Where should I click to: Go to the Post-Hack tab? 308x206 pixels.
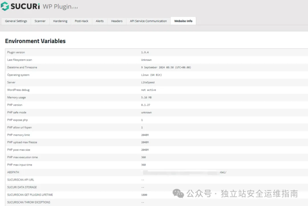82,21
